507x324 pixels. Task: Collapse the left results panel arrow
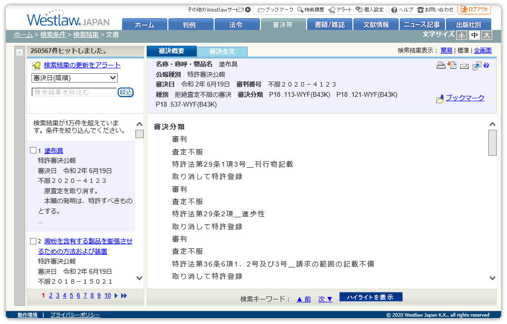coord(20,51)
